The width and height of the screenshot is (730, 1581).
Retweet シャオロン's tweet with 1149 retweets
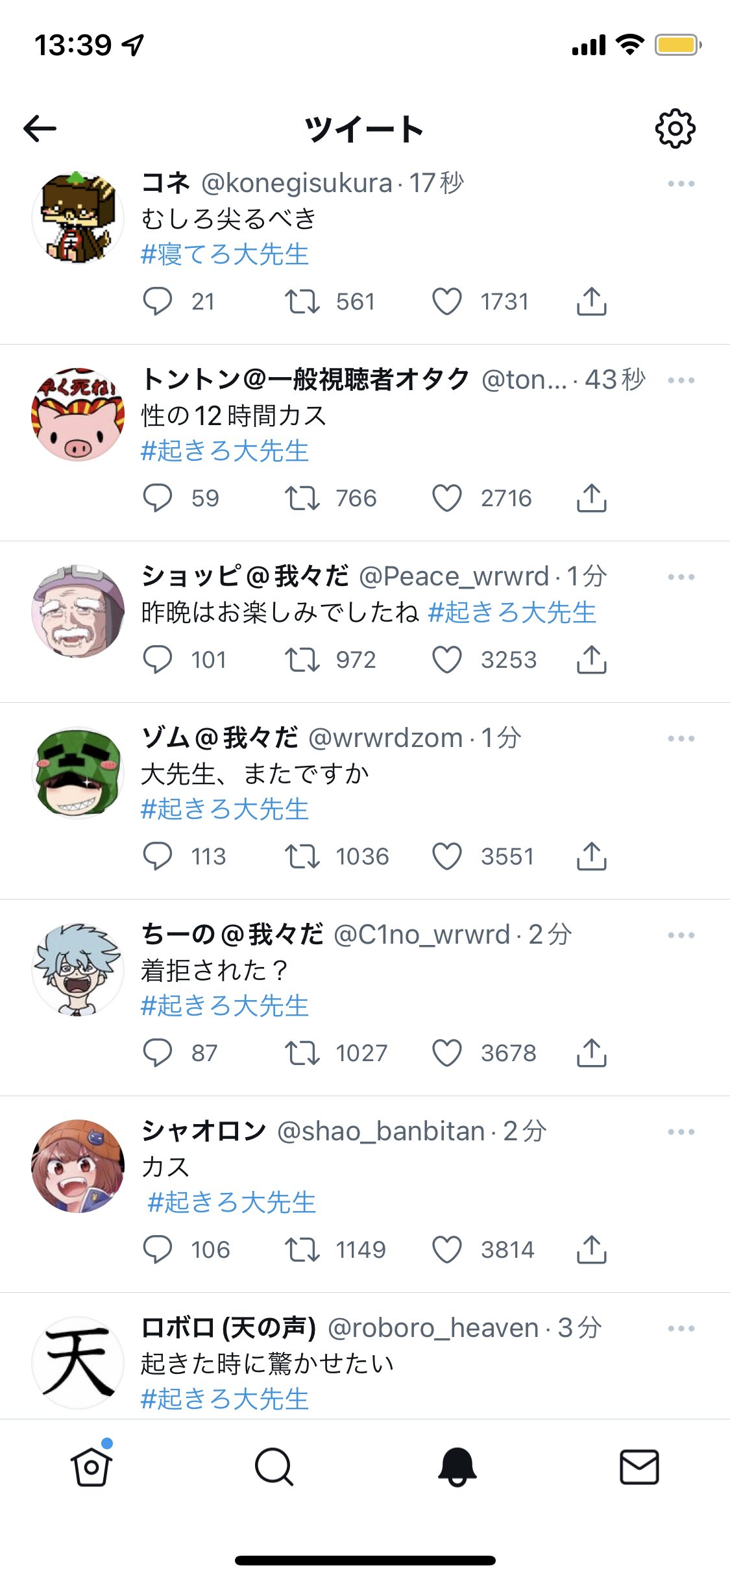pyautogui.click(x=302, y=1249)
